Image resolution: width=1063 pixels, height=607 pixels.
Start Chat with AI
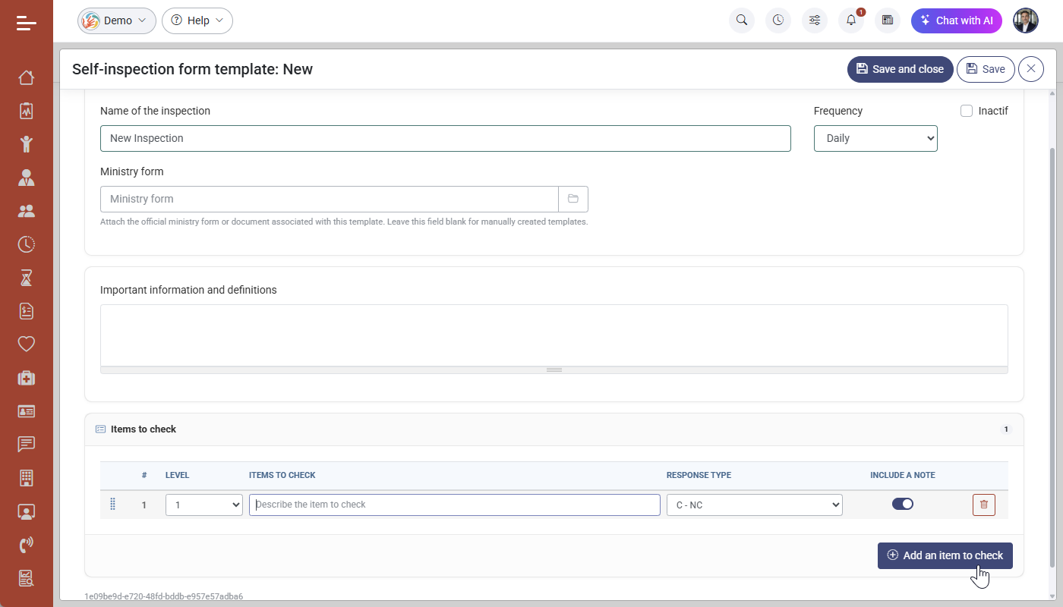[x=957, y=20]
